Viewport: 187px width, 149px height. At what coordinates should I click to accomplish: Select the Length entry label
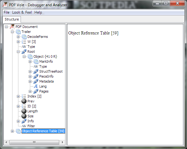tap(33, 111)
